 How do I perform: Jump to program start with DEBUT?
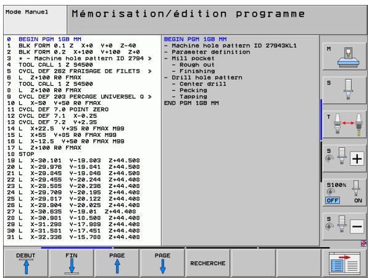(26, 263)
